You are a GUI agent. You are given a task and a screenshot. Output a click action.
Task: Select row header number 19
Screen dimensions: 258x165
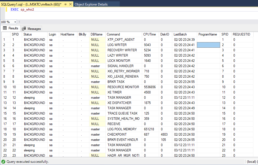point(4,134)
